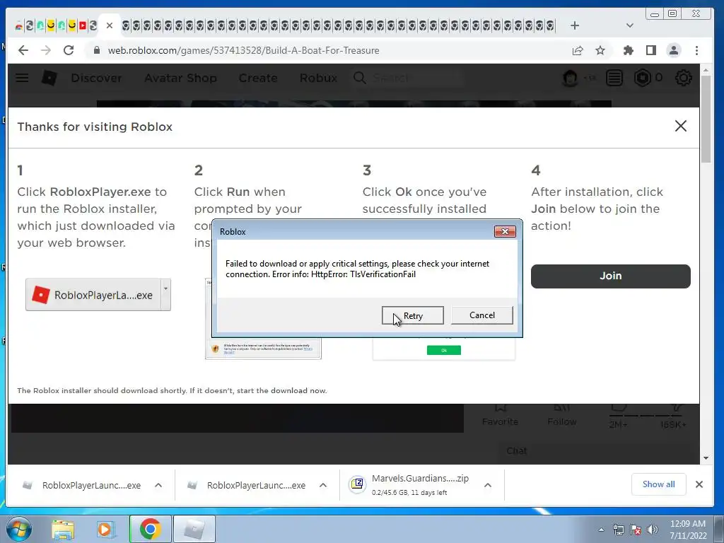Click Show all downloads
This screenshot has height=543, width=724.
pos(658,484)
